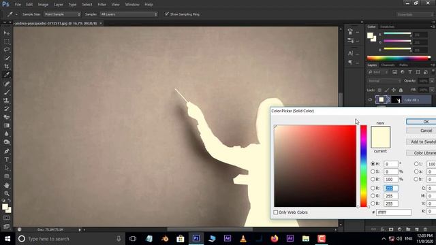Click the Color Fill 1 layer mask thumbnail
This screenshot has height=245, width=436.
[396, 100]
